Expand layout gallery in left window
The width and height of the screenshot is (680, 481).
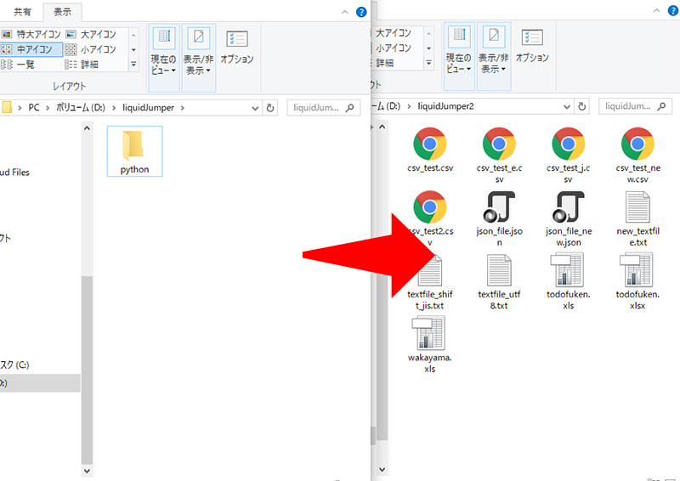pos(133,65)
